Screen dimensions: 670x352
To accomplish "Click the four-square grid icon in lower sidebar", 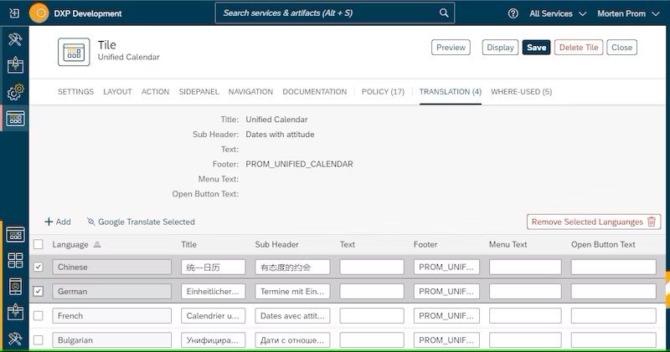I will [x=15, y=260].
